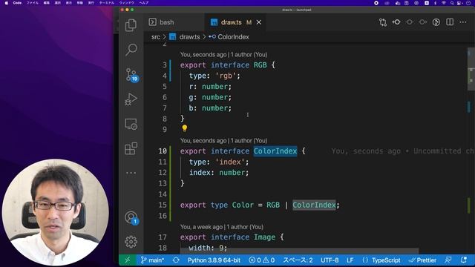Image resolution: width=475 pixels, height=267 pixels.
Task: Change end of line sequence LF
Action: point(350,260)
